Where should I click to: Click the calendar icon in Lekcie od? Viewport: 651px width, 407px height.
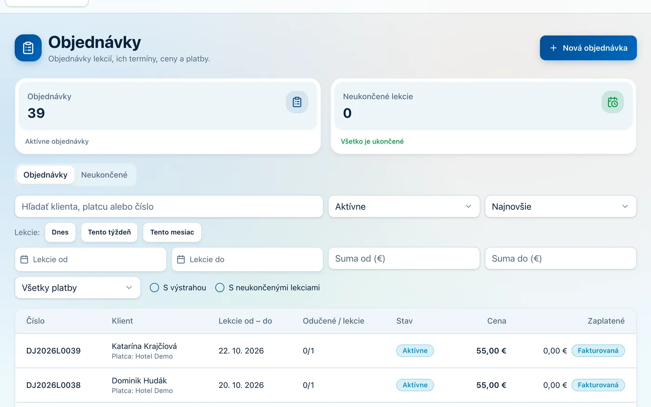coord(25,260)
